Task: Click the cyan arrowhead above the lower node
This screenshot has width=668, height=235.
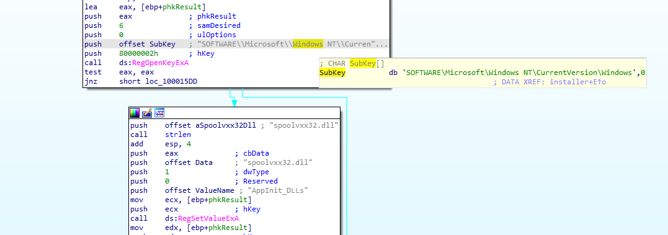Action: 234,103
